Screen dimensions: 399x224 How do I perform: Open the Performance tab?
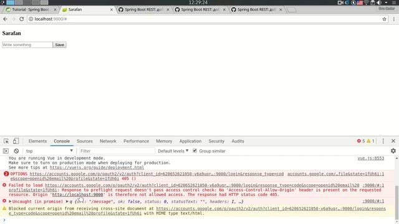click(x=136, y=141)
